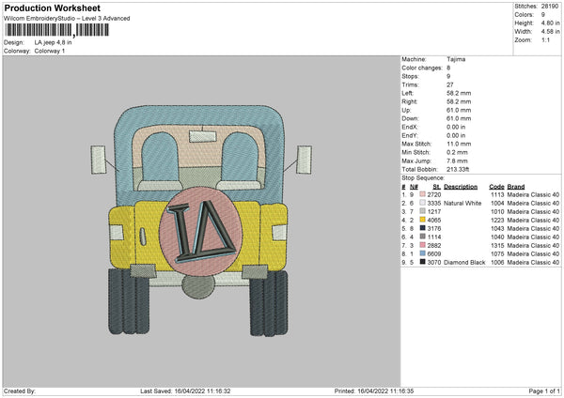
Task: Select the Natural White 3335 color swatch
Action: 423,203
